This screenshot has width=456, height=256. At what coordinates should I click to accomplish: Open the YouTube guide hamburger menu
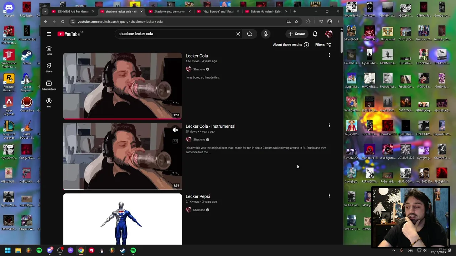[49, 34]
